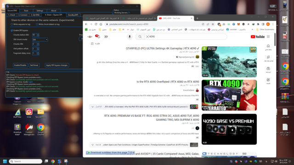Click the MetaMask fox extension icon
The image size is (294, 165).
coord(238,24)
